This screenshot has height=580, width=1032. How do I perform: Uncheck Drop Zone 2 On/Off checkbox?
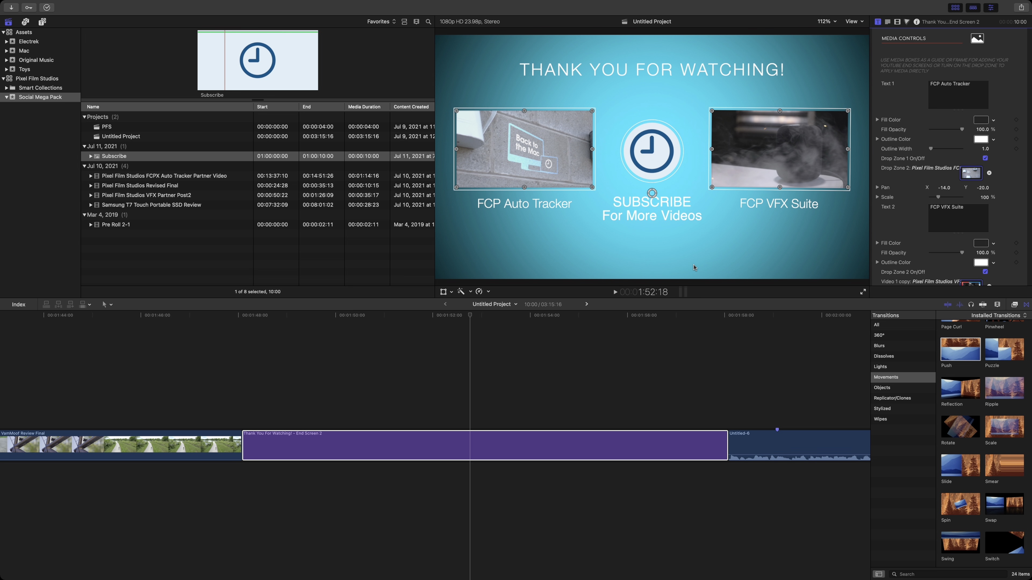[985, 272]
